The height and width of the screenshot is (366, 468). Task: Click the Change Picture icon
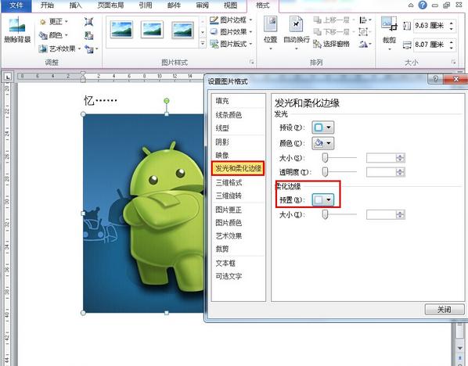click(x=88, y=35)
